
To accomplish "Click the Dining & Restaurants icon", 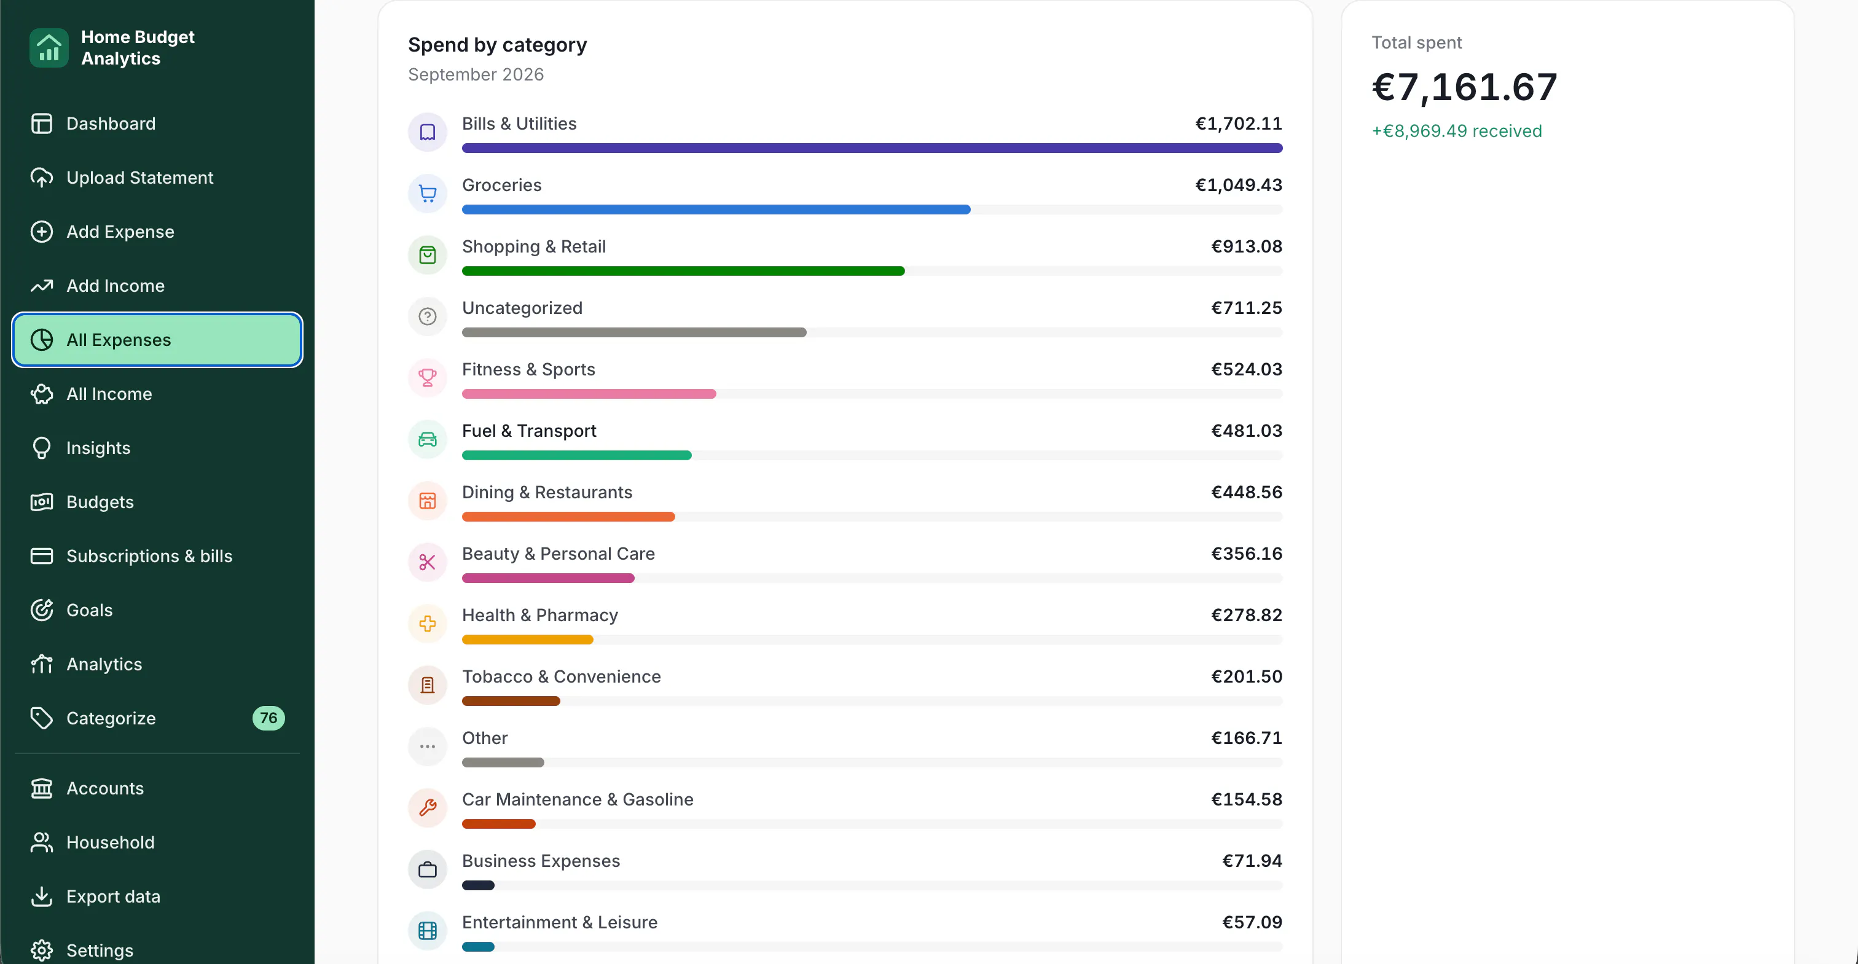I will [428, 500].
